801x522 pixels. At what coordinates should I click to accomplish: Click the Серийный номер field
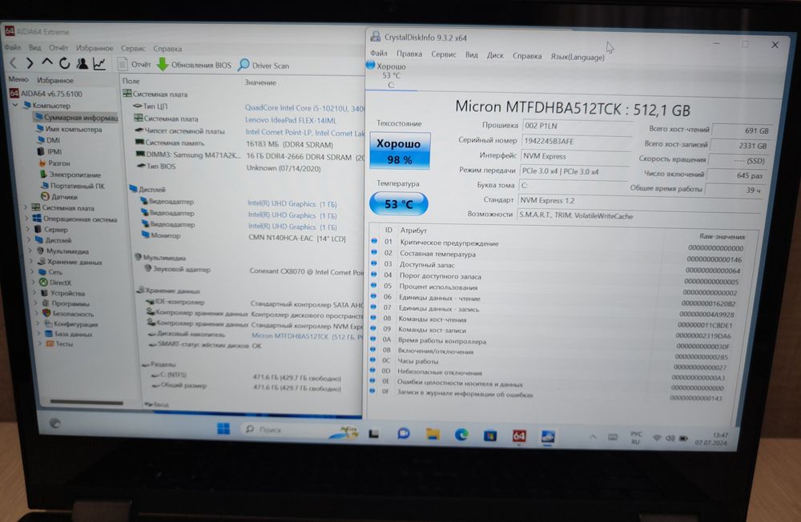click(x=574, y=141)
